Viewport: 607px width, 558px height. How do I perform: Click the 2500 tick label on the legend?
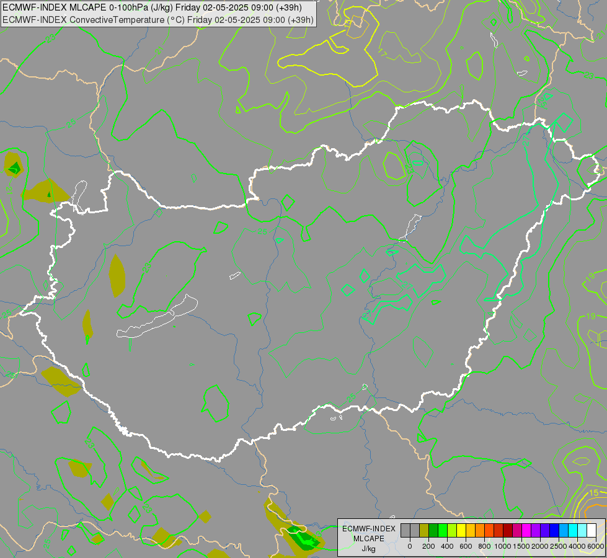click(x=559, y=546)
